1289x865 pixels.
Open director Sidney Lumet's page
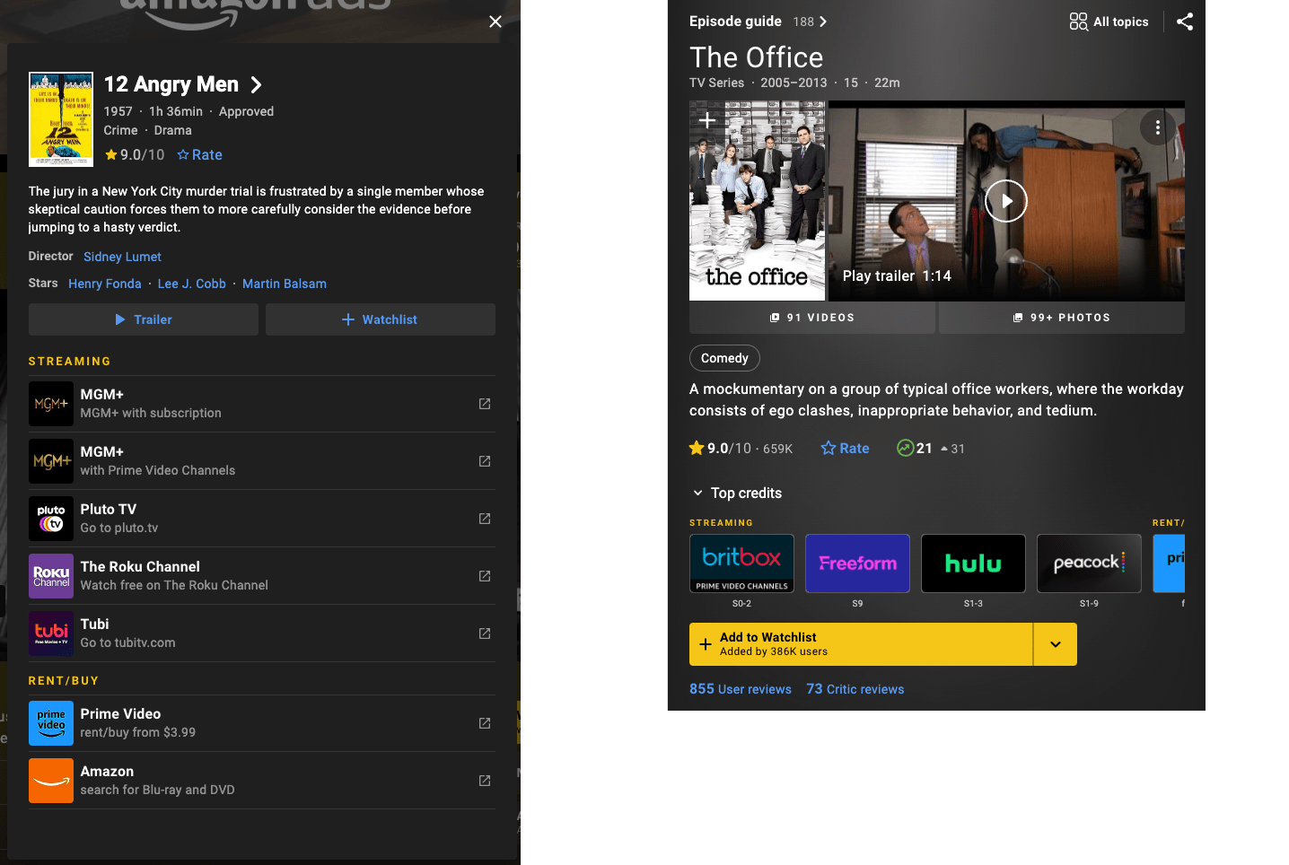point(122,257)
